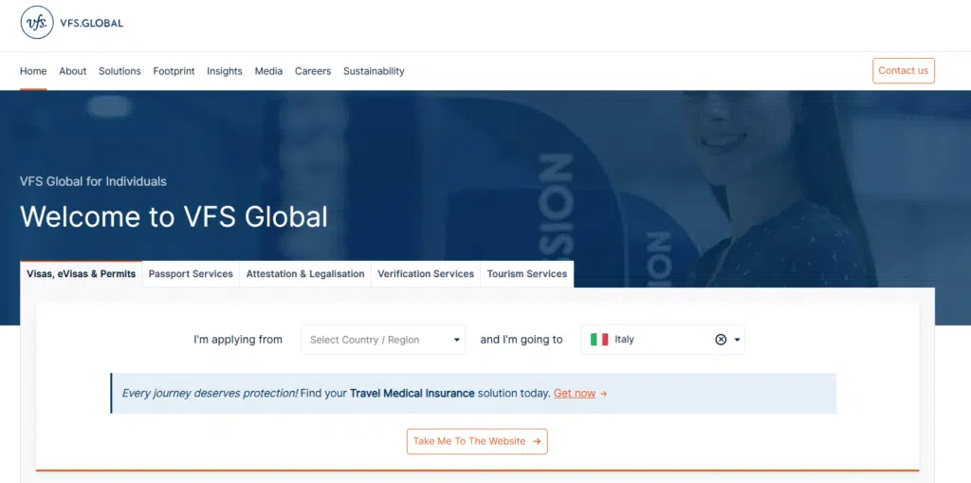Expand the destination dropdown arrow next to Italy
This screenshot has width=971, height=483.
pyautogui.click(x=737, y=340)
